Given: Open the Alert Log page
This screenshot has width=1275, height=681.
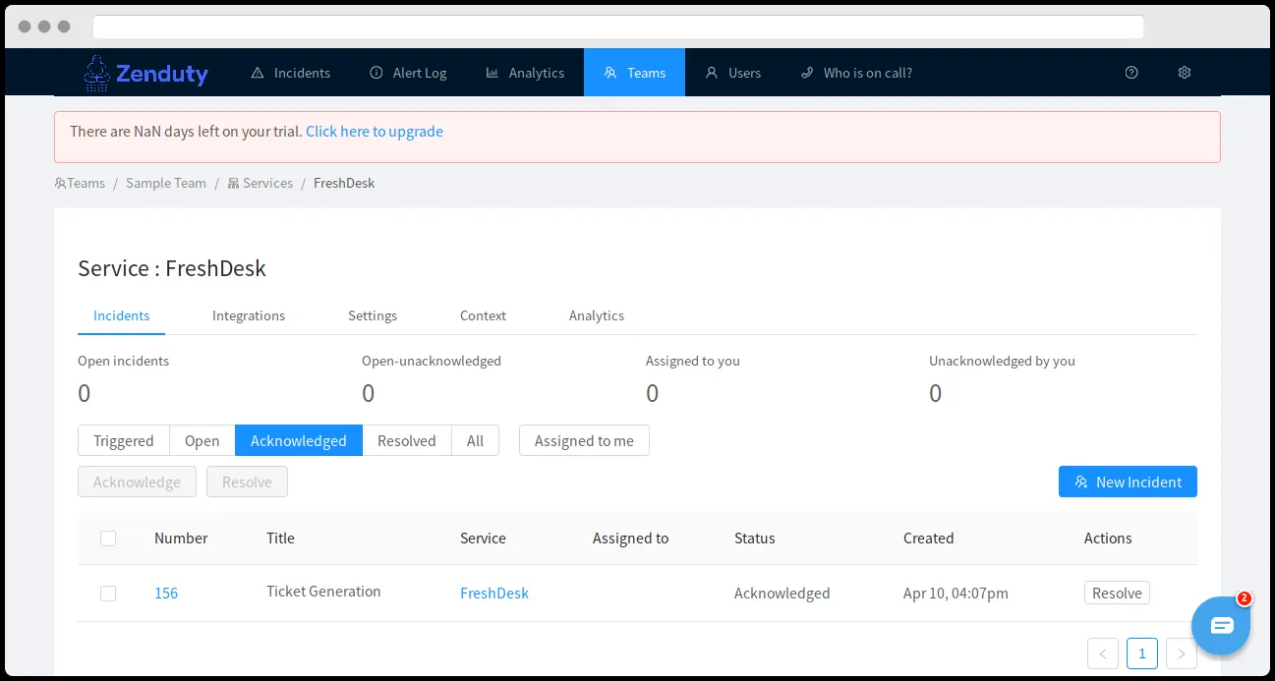Looking at the screenshot, I should pos(408,73).
